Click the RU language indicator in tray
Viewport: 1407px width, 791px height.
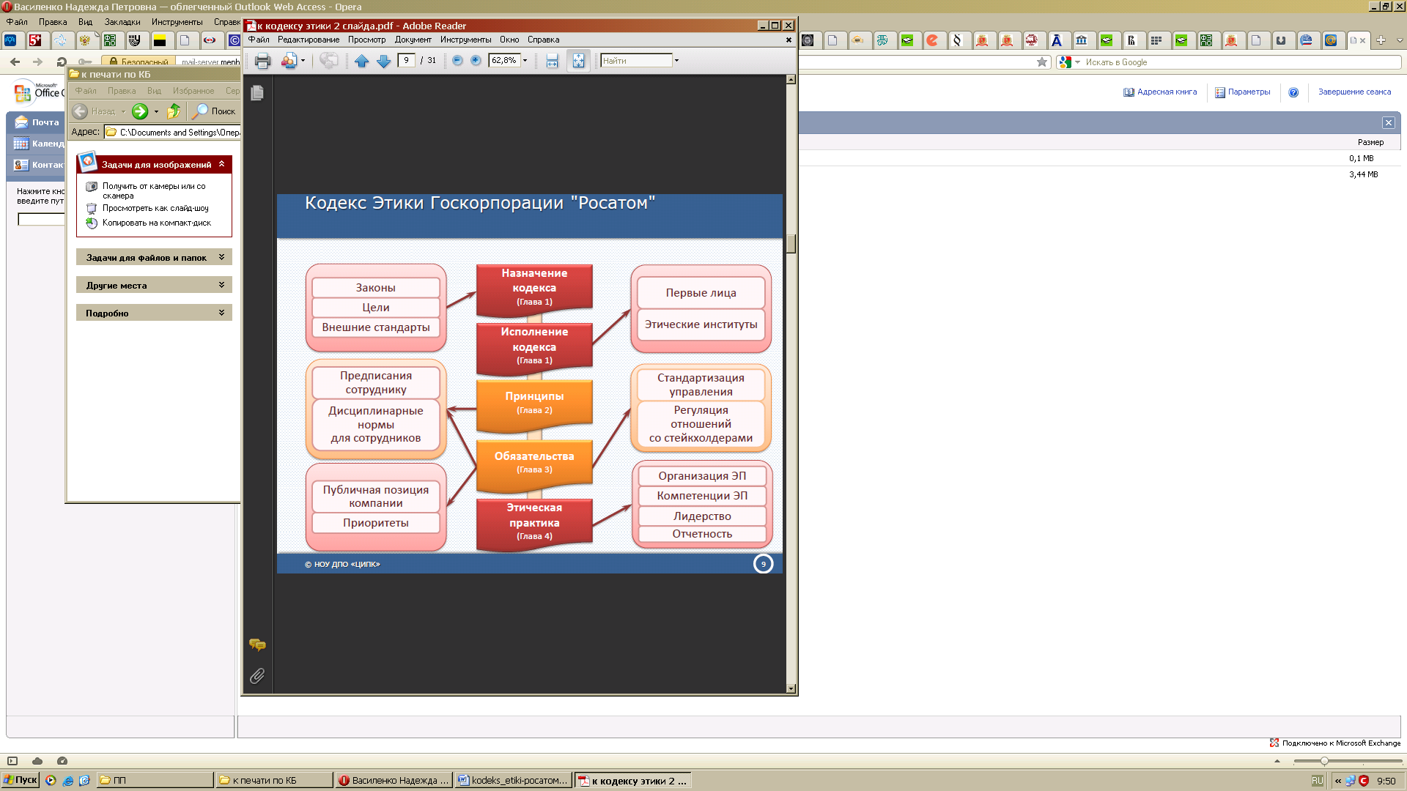[x=1317, y=781]
